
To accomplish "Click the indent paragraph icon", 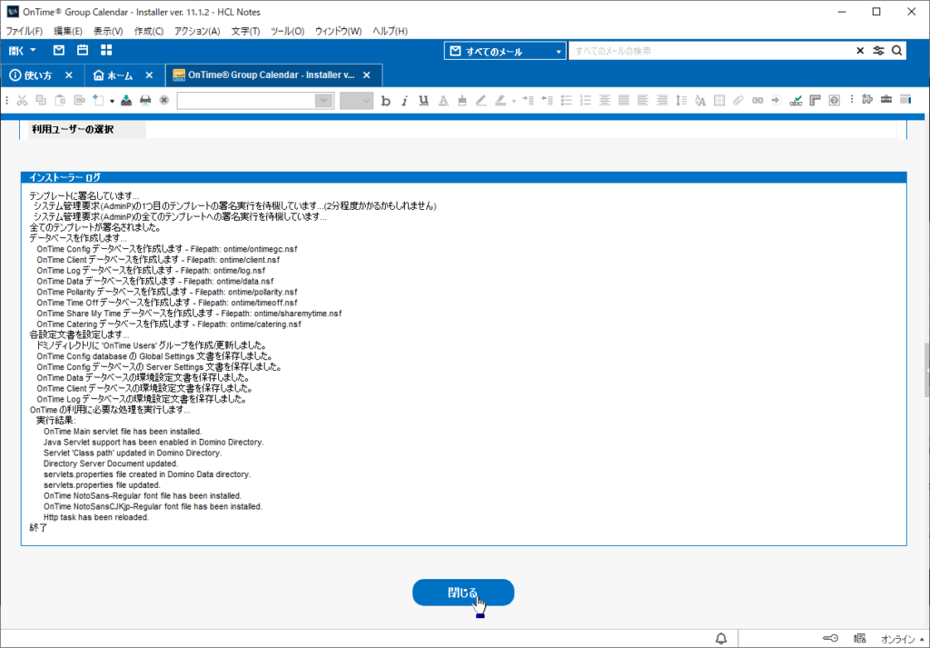I will [x=528, y=100].
